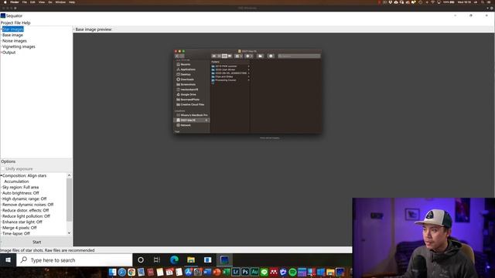Open Adobe Audition from the macOS dock

254,272
